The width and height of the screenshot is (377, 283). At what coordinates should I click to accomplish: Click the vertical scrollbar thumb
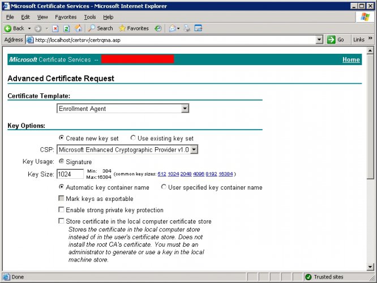[370, 117]
